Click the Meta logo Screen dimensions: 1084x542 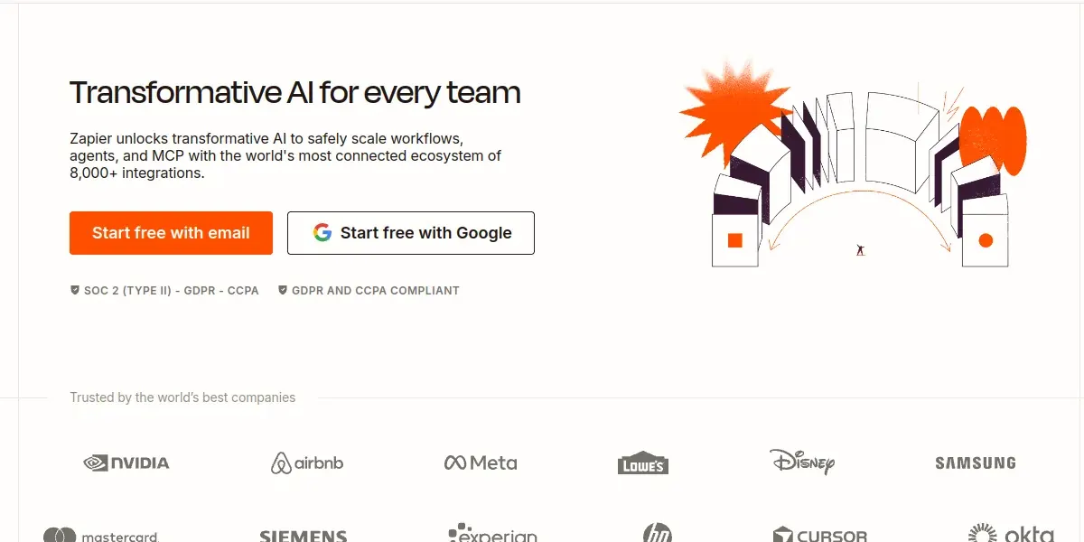481,463
